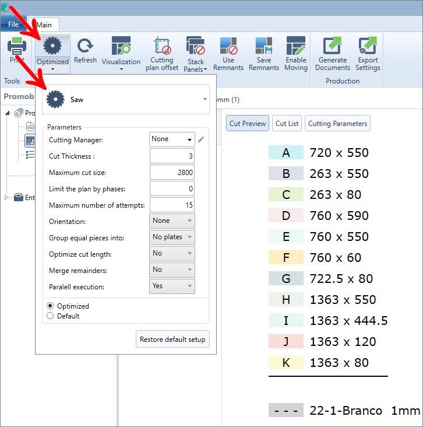This screenshot has width=423, height=427.
Task: Open Export Settings icon
Action: (368, 45)
